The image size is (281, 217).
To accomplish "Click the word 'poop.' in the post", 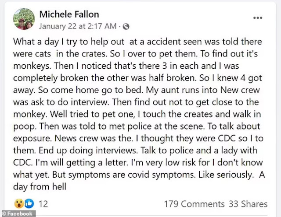I will [x=25, y=126].
